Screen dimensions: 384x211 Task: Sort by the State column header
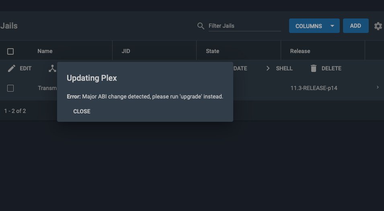pos(213,51)
